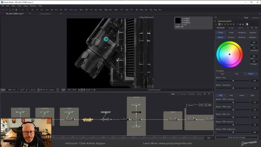Screen dimensions: 261x147
Task: Click the Master - RGB - Contrast slider
Action: click(x=233, y=102)
